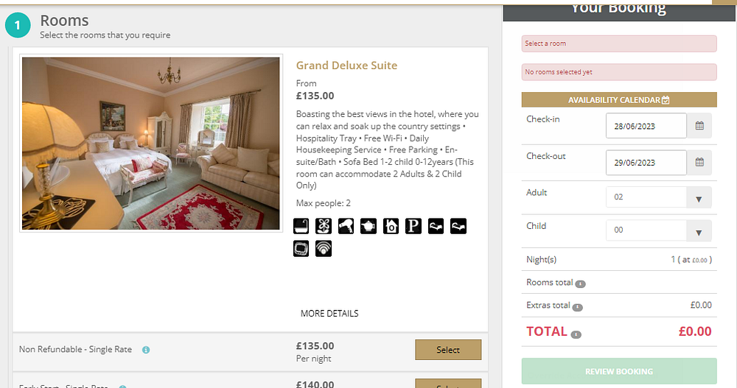Screen dimensions: 737x388
Task: Click the teapot hospitality tray icon
Action: 368,227
